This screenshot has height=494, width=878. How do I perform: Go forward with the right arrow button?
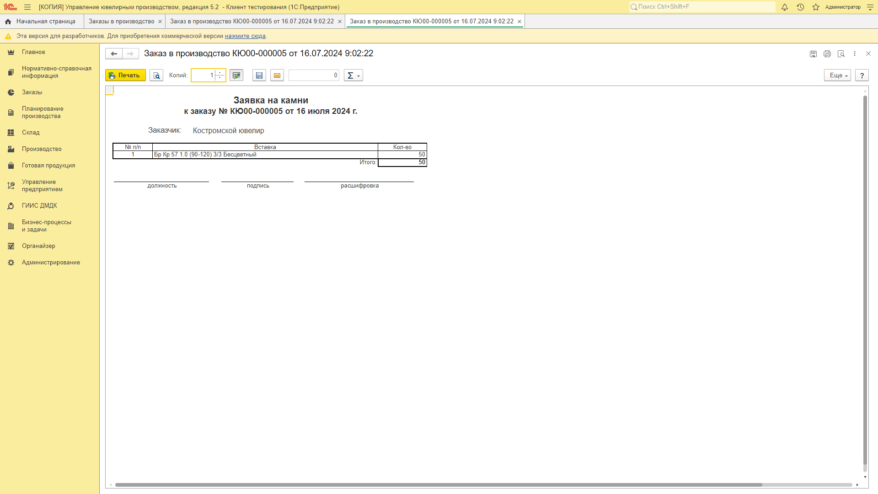(130, 54)
